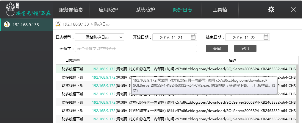
Task: Click the 查询 button
Action: (217, 48)
